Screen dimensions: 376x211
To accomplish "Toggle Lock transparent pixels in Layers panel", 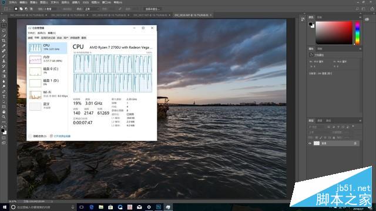I will (x=317, y=138).
